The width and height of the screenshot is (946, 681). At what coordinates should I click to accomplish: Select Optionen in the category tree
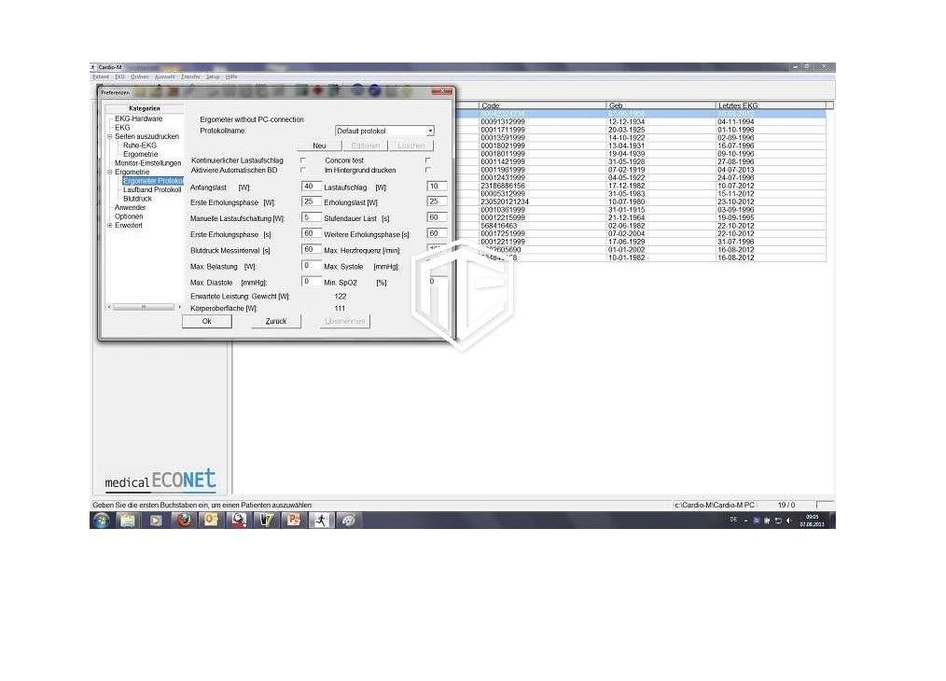coord(129,216)
